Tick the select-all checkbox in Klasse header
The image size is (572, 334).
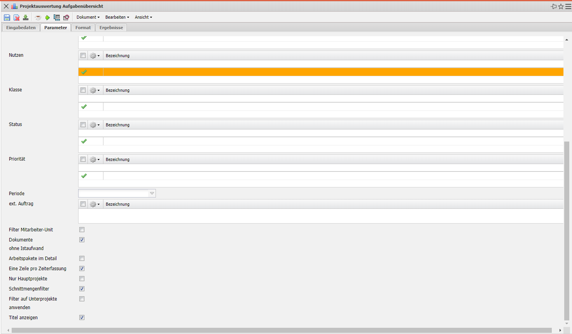click(83, 90)
